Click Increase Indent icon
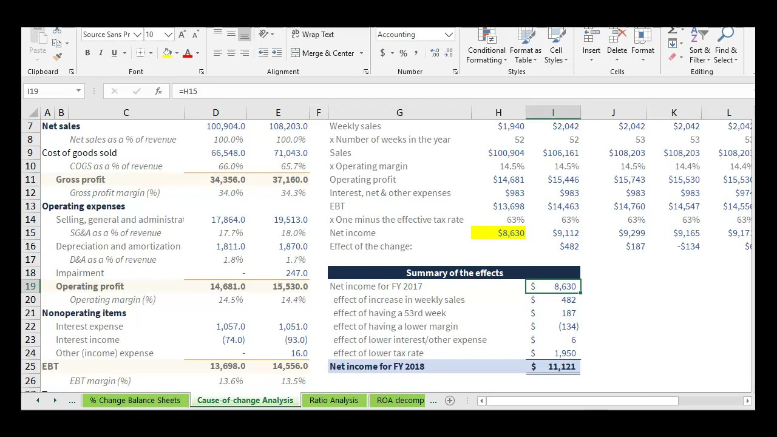Image resolution: width=777 pixels, height=437 pixels. pyautogui.click(x=277, y=53)
